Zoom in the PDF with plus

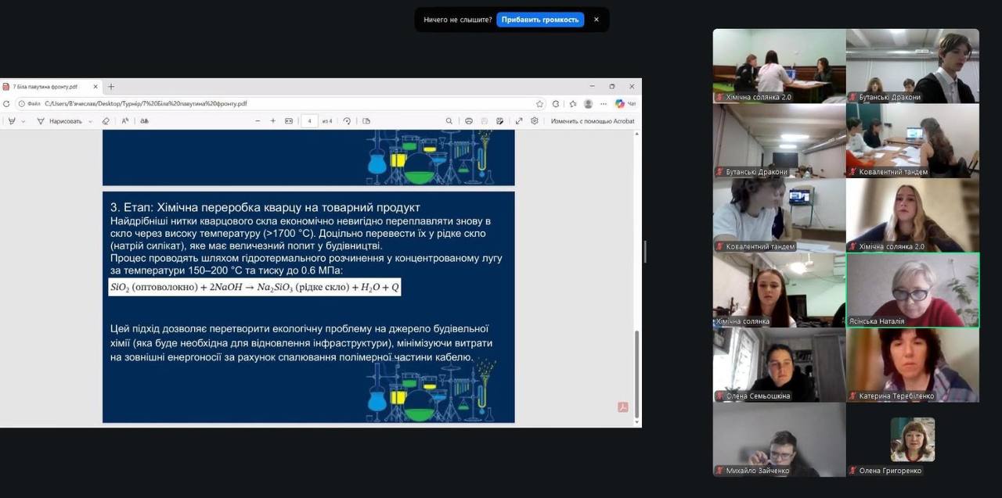[x=272, y=121]
